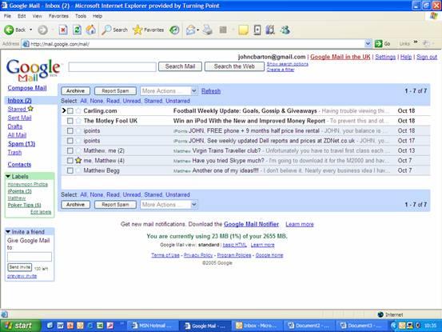This screenshot has width=442, height=332.
Task: Open the address bar dropdown arrow
Action: click(368, 44)
